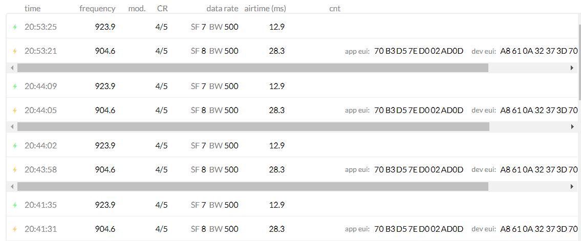The height and width of the screenshot is (241, 581).
Task: Expand the 20:44:09 row with 923.9 frequency
Action: (292, 86)
